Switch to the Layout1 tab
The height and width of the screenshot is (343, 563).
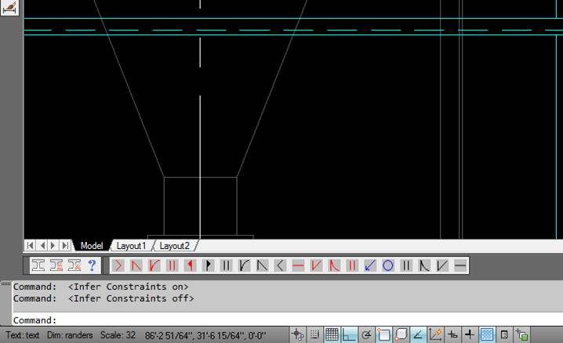pyautogui.click(x=131, y=246)
